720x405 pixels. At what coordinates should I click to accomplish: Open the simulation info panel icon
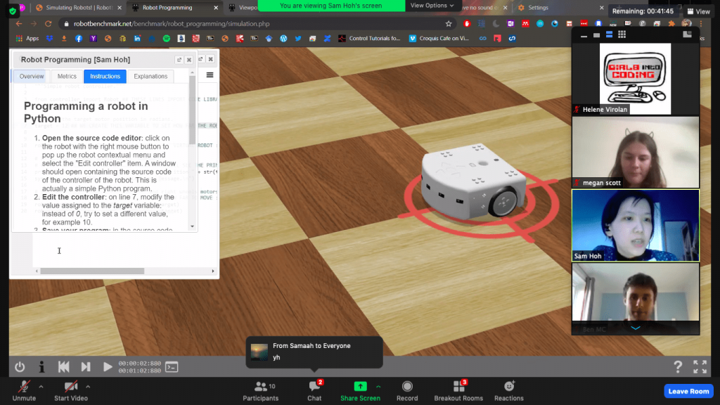coord(41,366)
